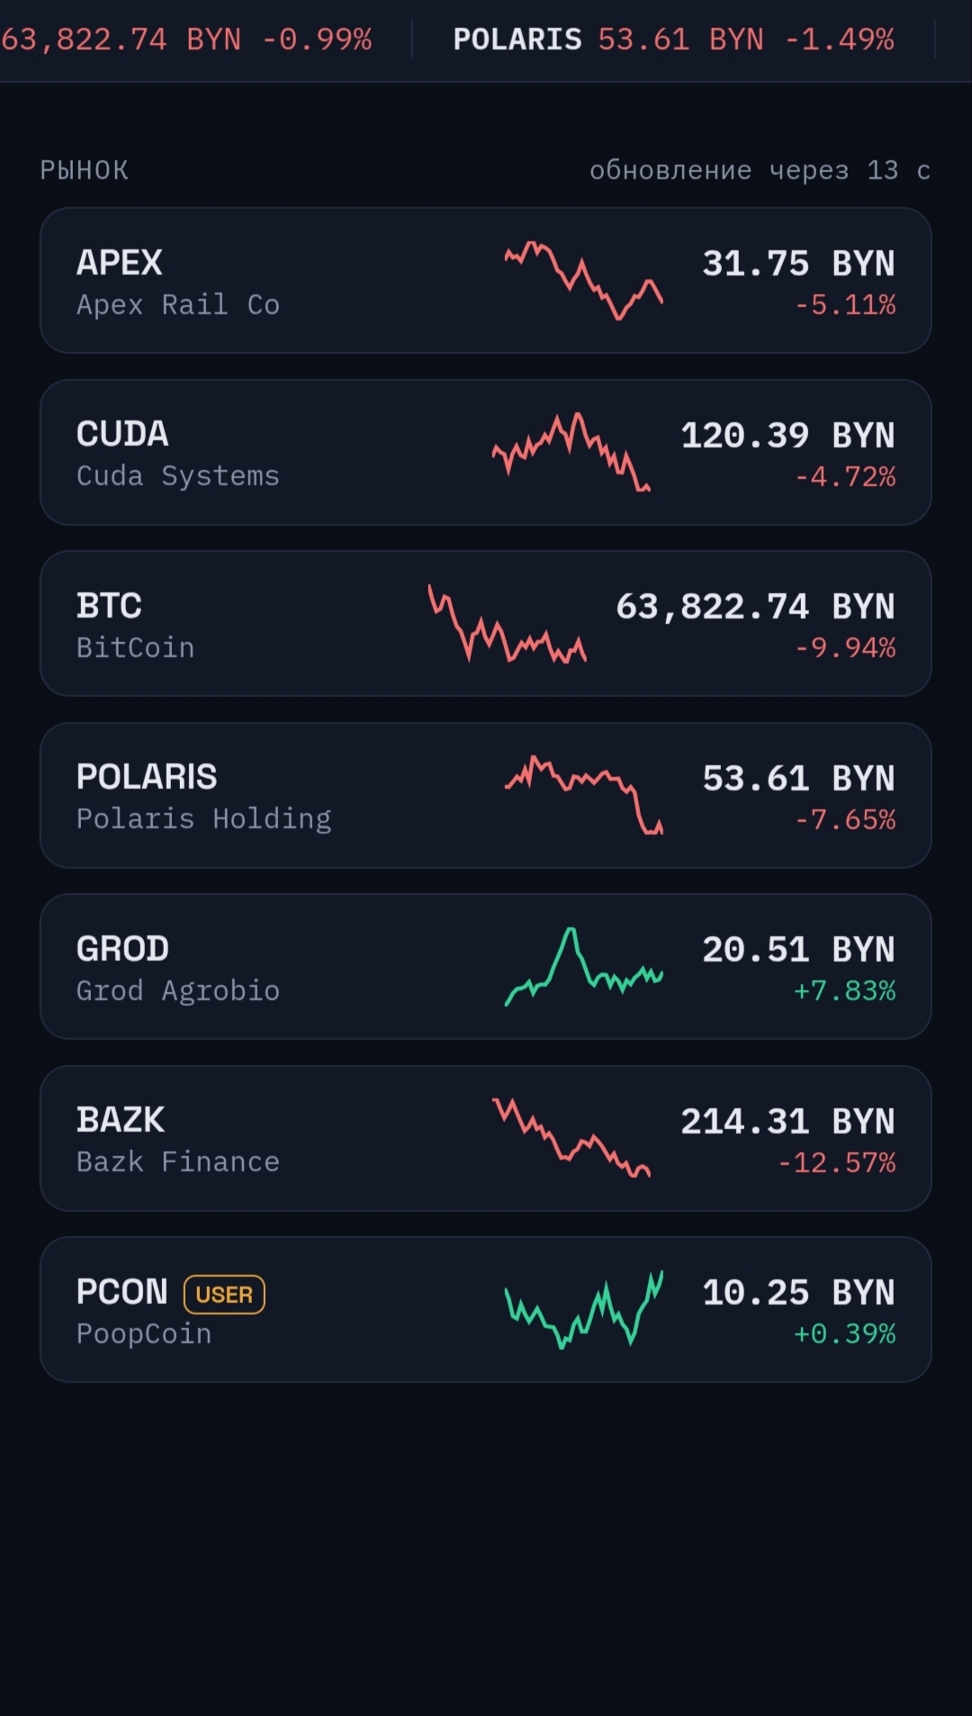Viewport: 972px width, 1716px height.
Task: Select the GROD +7.83% change
Action: coord(844,990)
